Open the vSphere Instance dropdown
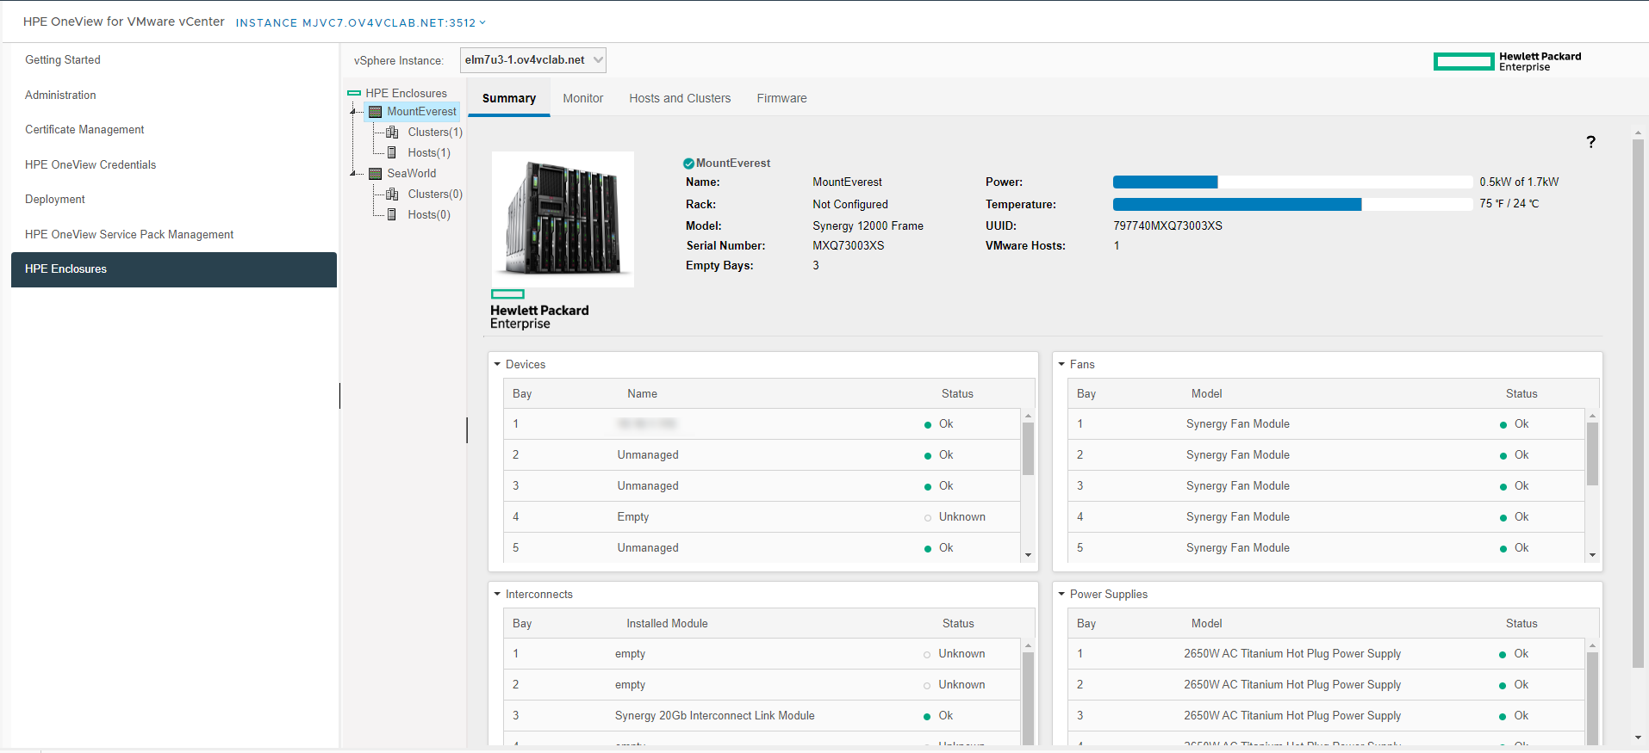The image size is (1649, 753). pos(533,60)
